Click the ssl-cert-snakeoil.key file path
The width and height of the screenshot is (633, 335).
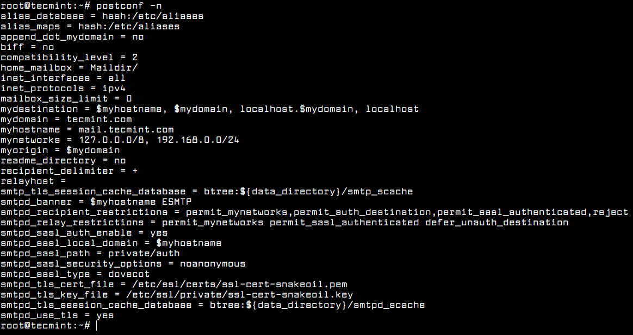tap(239, 295)
